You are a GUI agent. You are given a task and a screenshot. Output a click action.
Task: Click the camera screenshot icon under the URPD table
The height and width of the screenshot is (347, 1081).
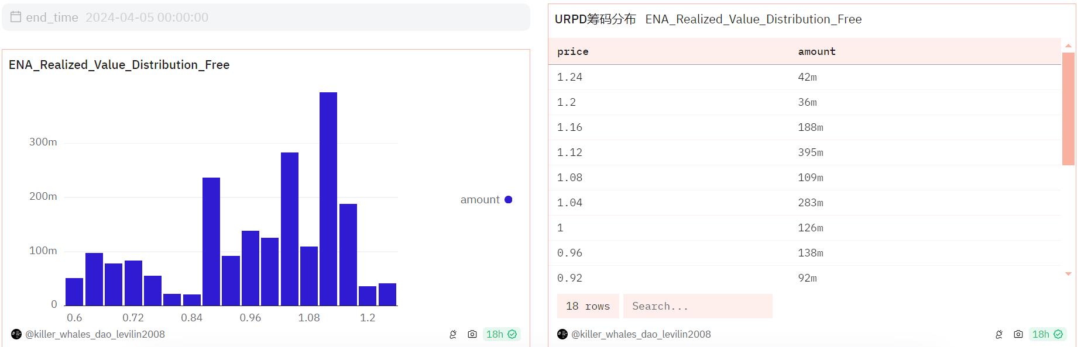(1018, 334)
